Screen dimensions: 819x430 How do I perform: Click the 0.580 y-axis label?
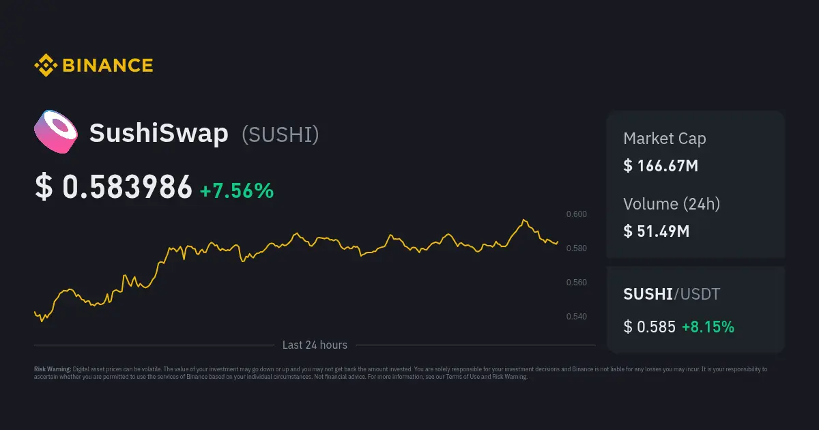pos(576,248)
